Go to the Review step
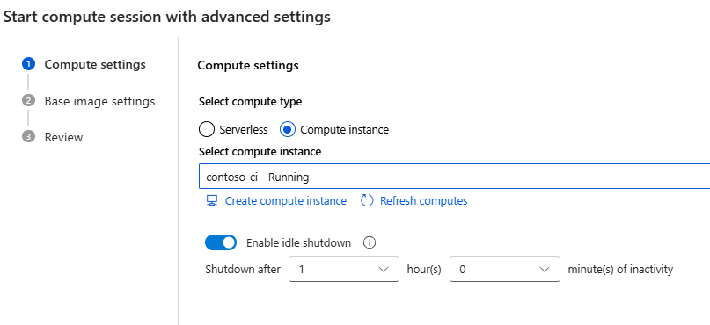The height and width of the screenshot is (325, 710). click(63, 137)
